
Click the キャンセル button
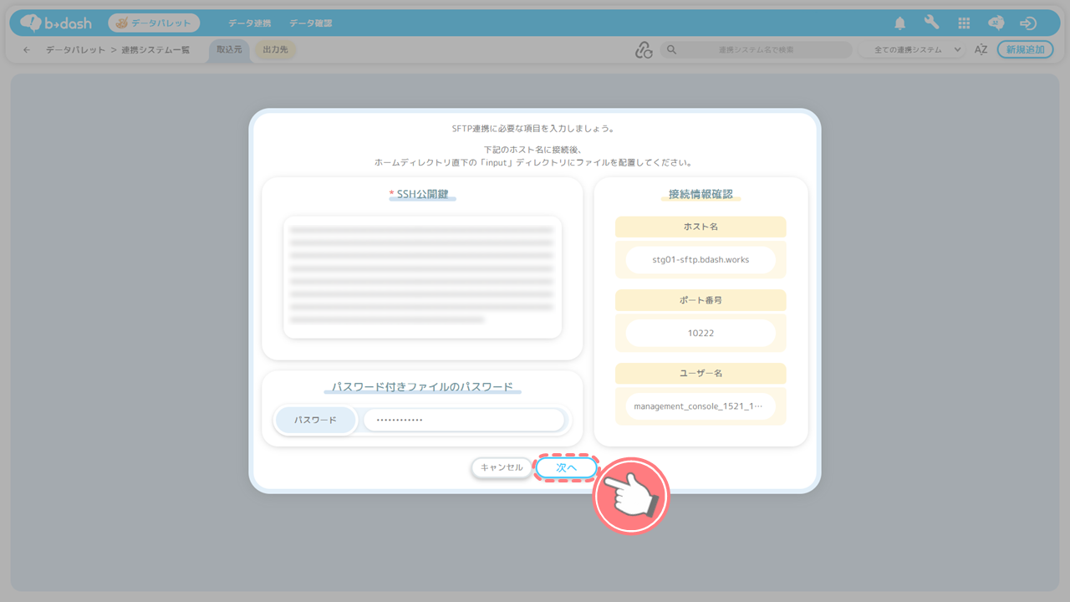coord(501,467)
